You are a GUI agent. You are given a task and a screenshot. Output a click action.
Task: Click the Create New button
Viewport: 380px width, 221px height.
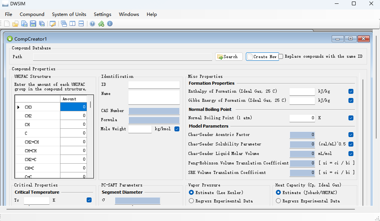[262, 57]
